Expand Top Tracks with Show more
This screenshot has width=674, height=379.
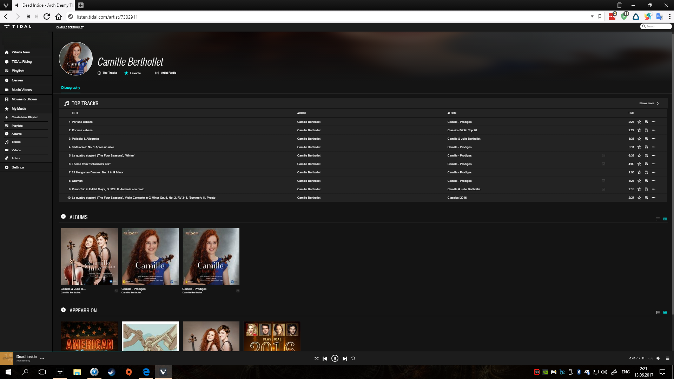point(649,104)
